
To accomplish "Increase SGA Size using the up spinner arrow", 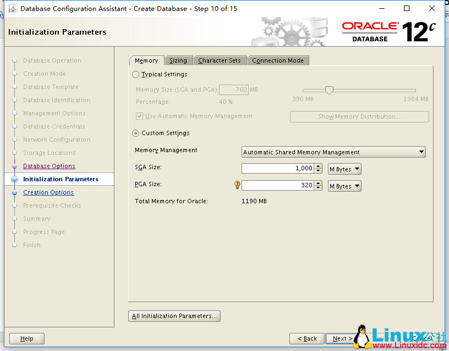I will 318,166.
